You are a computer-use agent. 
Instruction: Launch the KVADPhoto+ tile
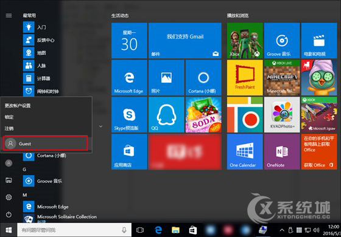click(282, 115)
